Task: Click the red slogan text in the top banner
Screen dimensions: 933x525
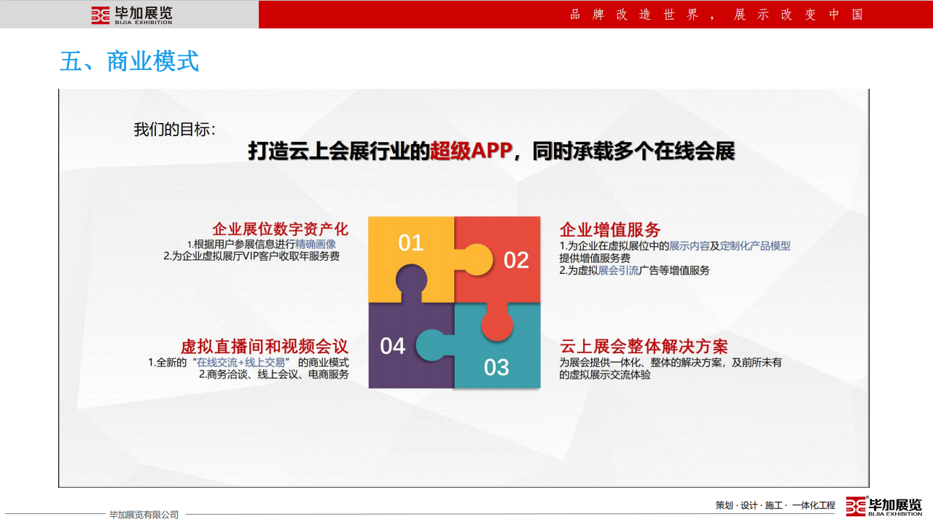Action: coord(717,15)
